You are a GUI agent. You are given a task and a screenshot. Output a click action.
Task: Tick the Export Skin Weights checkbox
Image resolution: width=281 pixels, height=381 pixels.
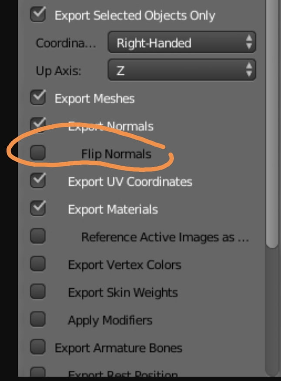[38, 292]
